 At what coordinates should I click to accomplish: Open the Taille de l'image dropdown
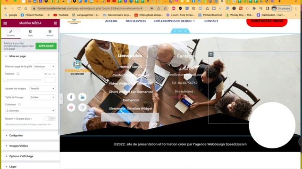coord(42,97)
